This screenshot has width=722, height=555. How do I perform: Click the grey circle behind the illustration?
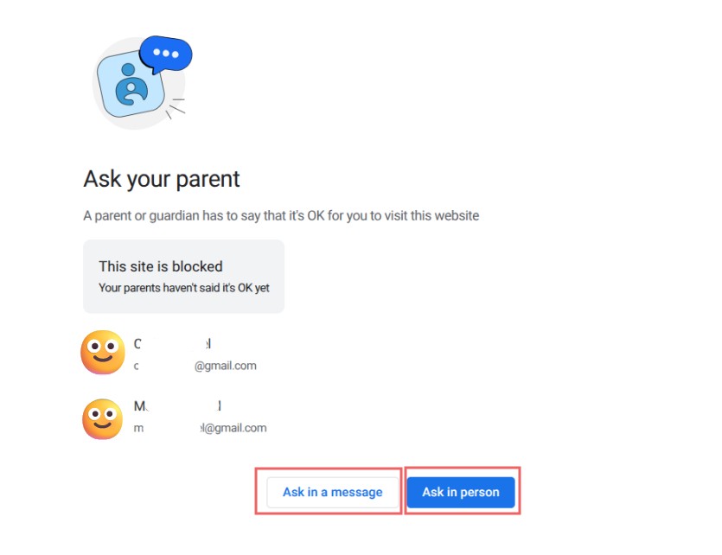139,84
